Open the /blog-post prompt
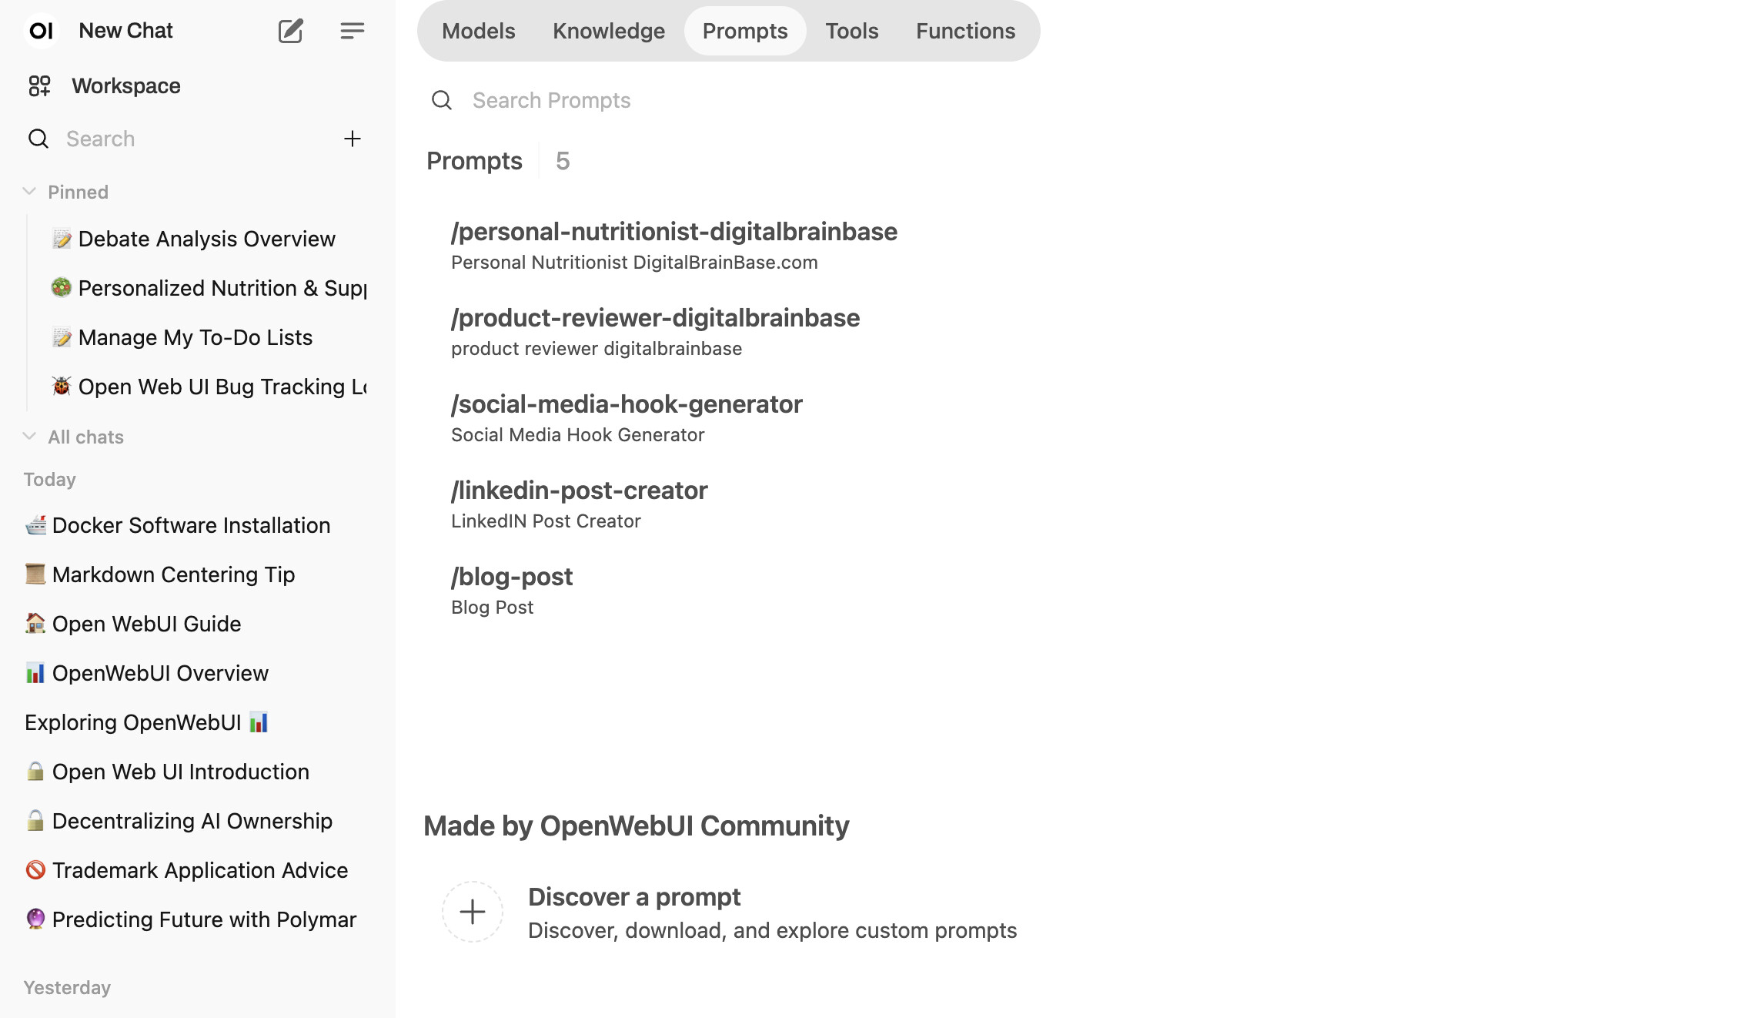This screenshot has width=1738, height=1018. [512, 576]
